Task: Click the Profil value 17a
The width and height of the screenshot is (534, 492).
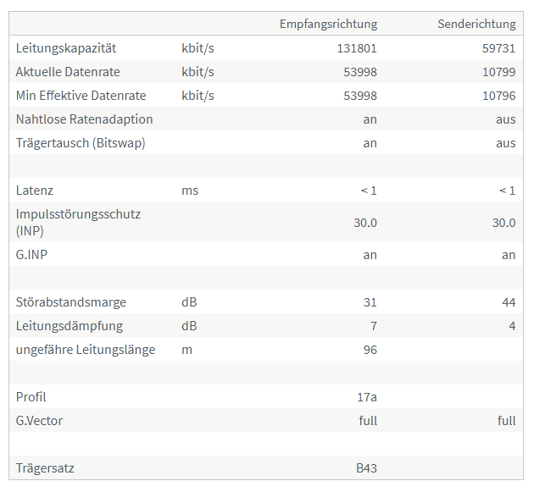Action: pos(367,396)
